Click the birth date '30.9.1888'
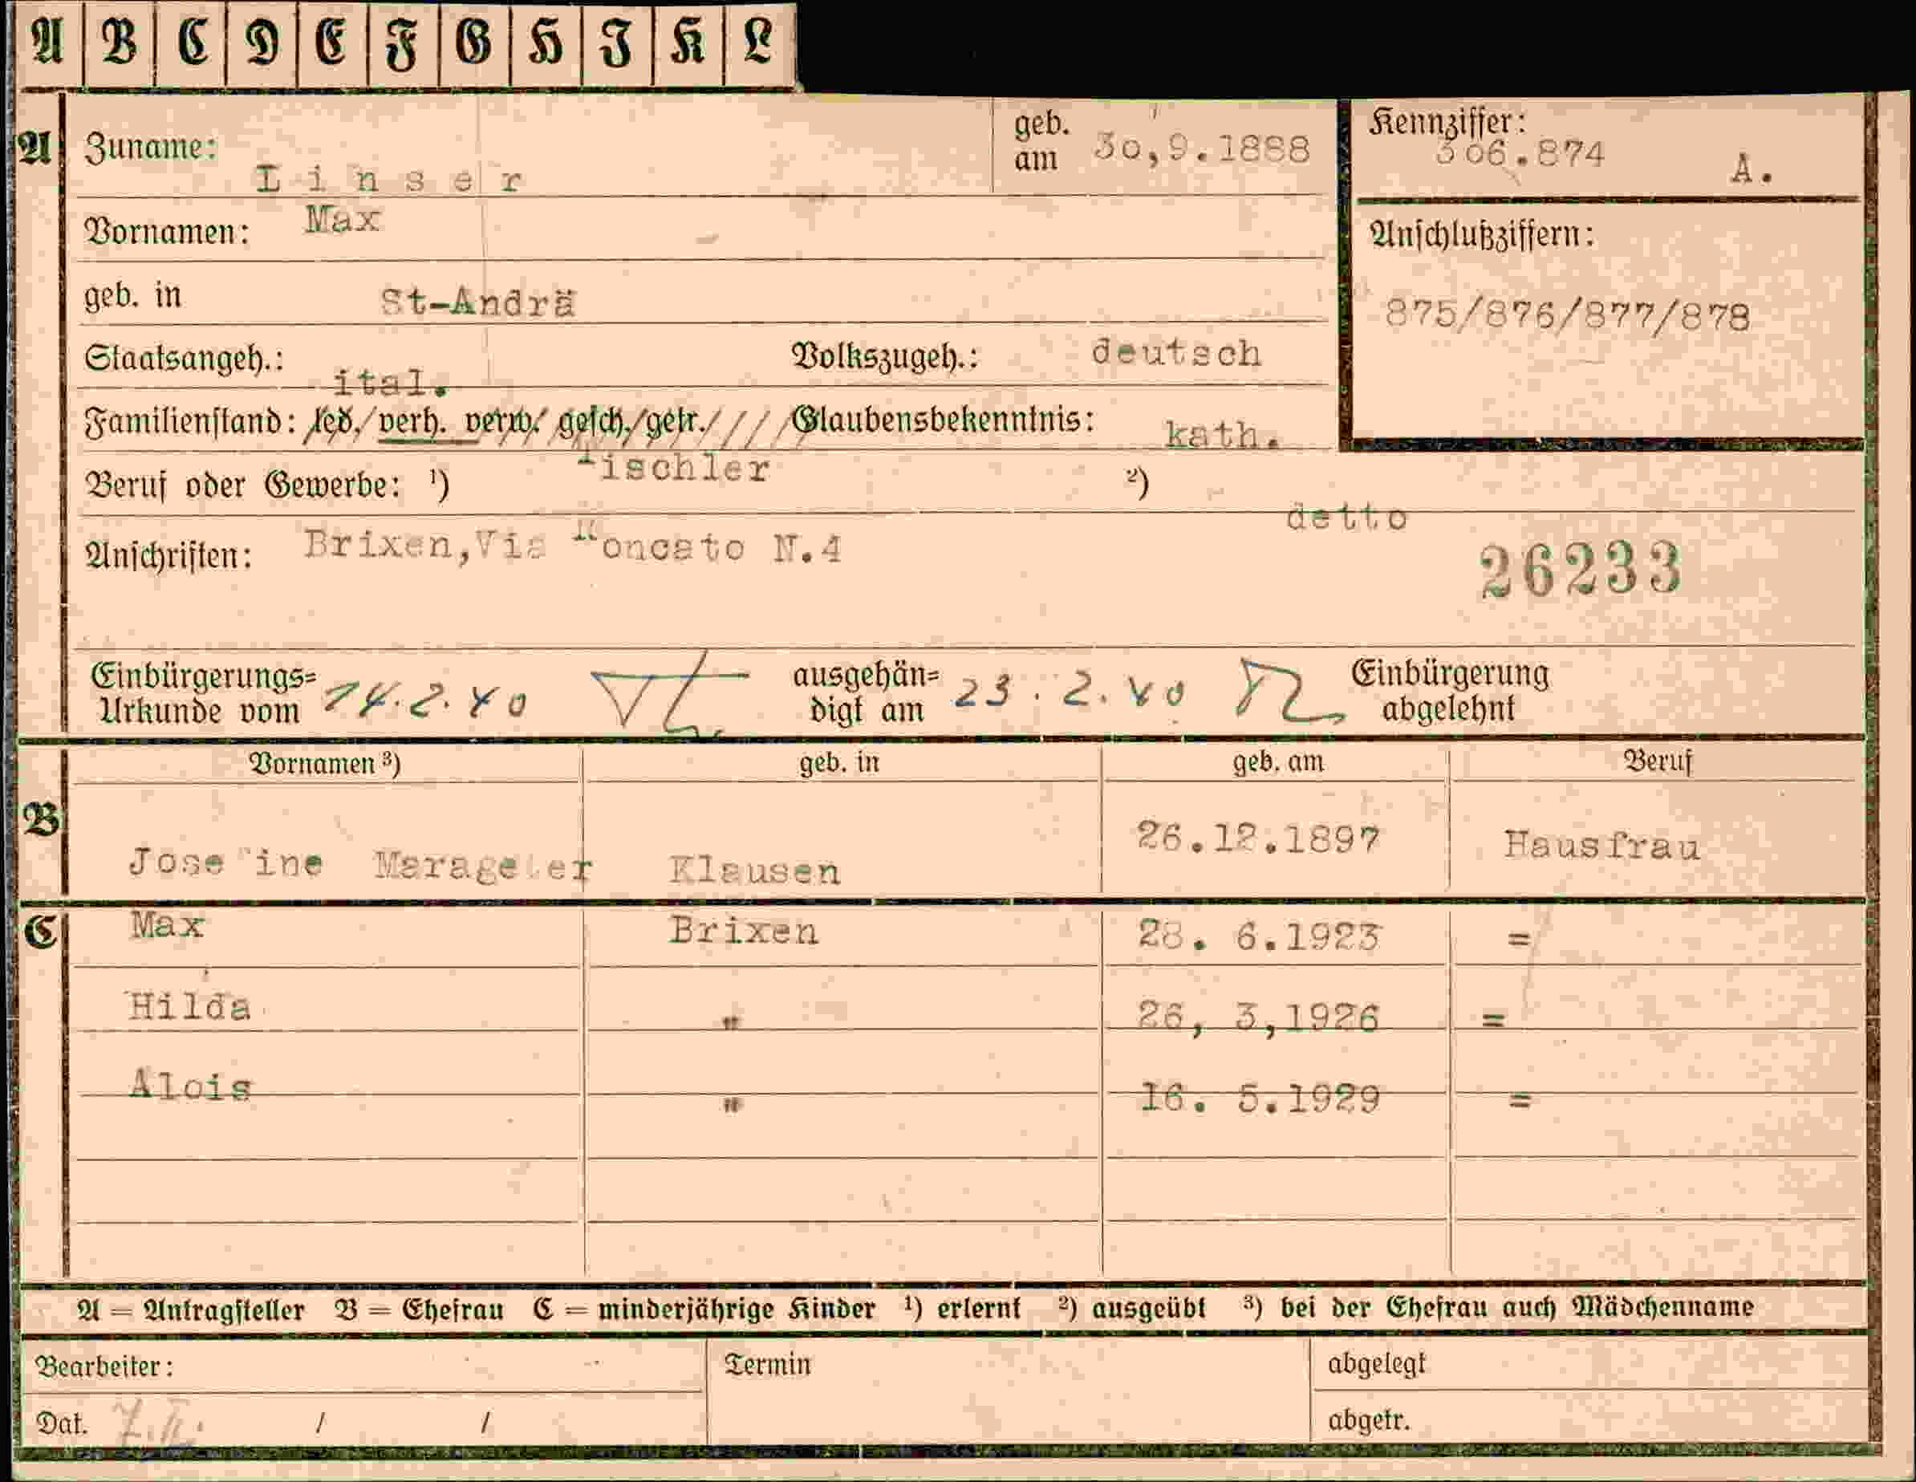Image resolution: width=1916 pixels, height=1482 pixels. click(x=1202, y=149)
